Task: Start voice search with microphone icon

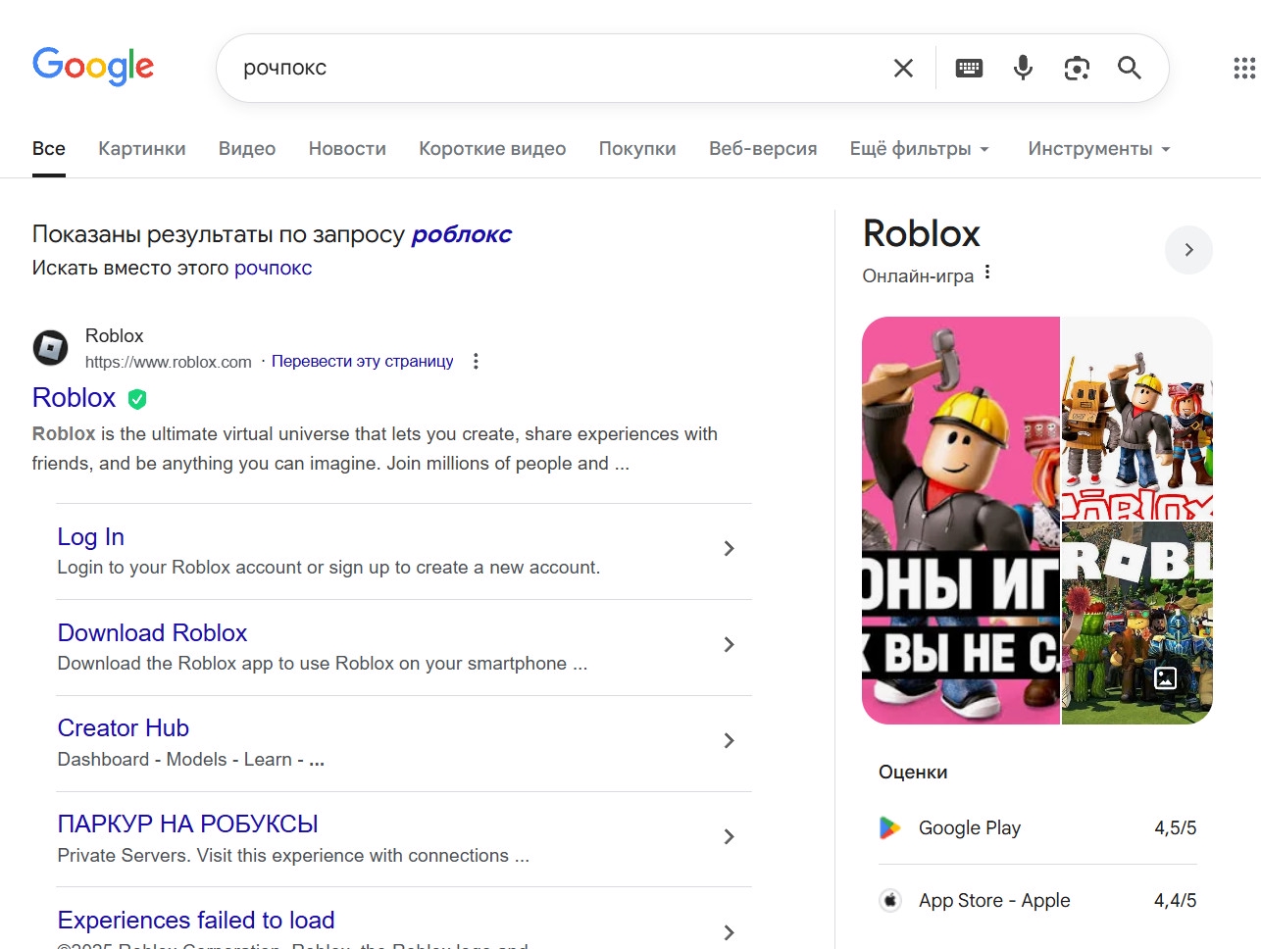Action: tap(1023, 68)
